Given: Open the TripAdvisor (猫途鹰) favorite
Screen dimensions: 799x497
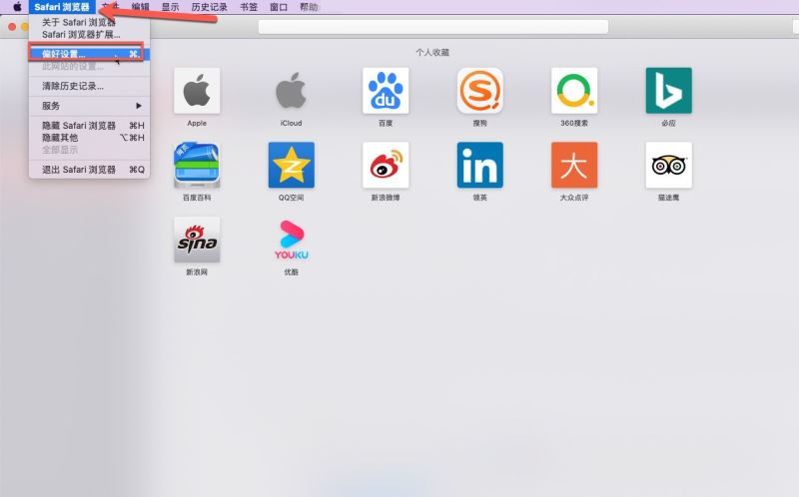Looking at the screenshot, I should pyautogui.click(x=668, y=165).
